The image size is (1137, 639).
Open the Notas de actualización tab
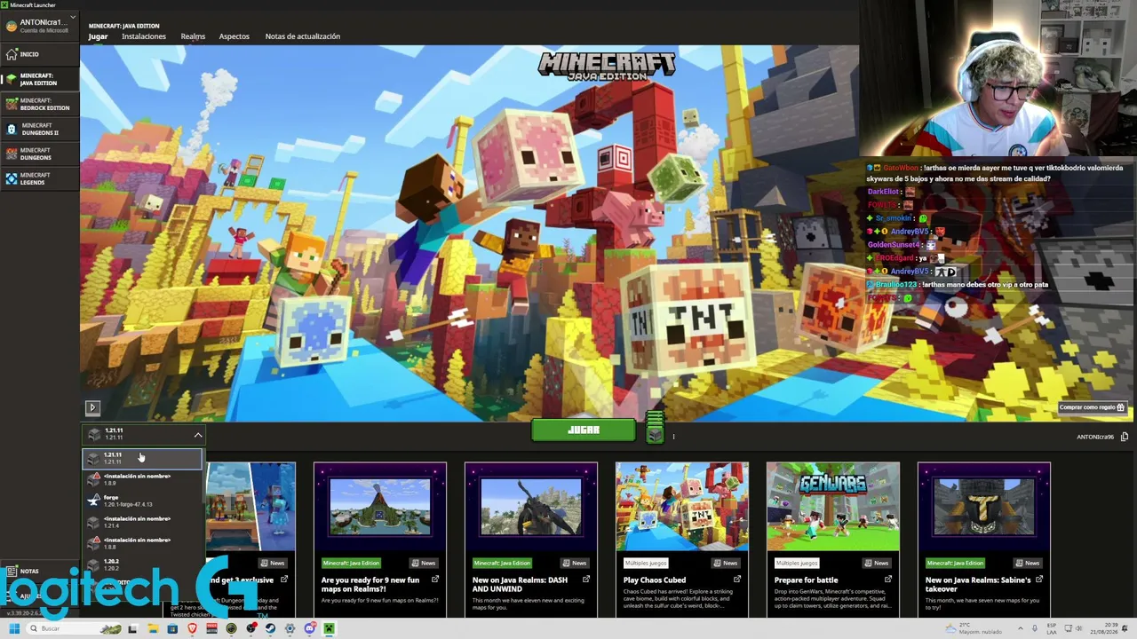click(x=303, y=36)
